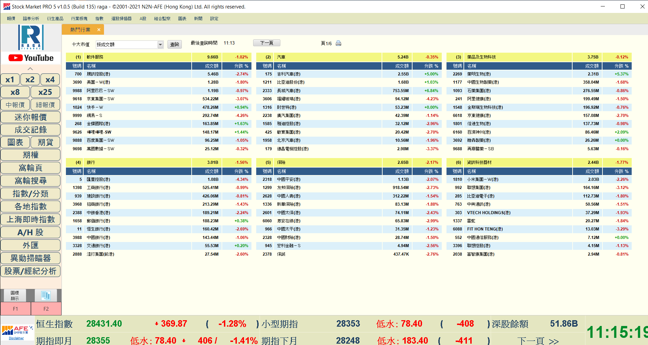Click the printer icon next to the page number
Image resolution: width=648 pixels, height=345 pixels.
[x=338, y=44]
